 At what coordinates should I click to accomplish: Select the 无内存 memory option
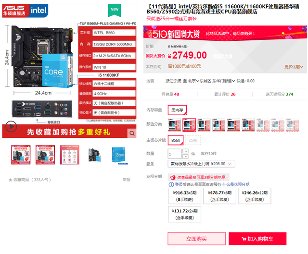click(x=177, y=110)
